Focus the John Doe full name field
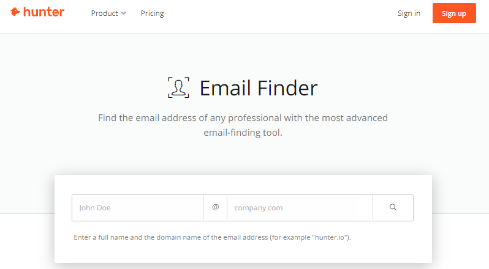The image size is (489, 269). coord(137,208)
